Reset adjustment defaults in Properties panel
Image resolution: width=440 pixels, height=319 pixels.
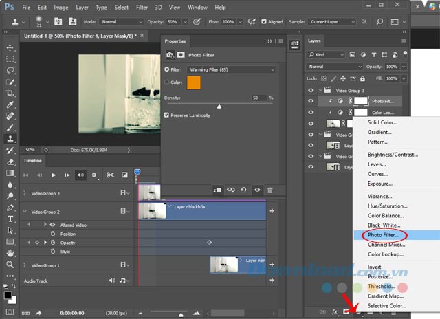point(245,190)
